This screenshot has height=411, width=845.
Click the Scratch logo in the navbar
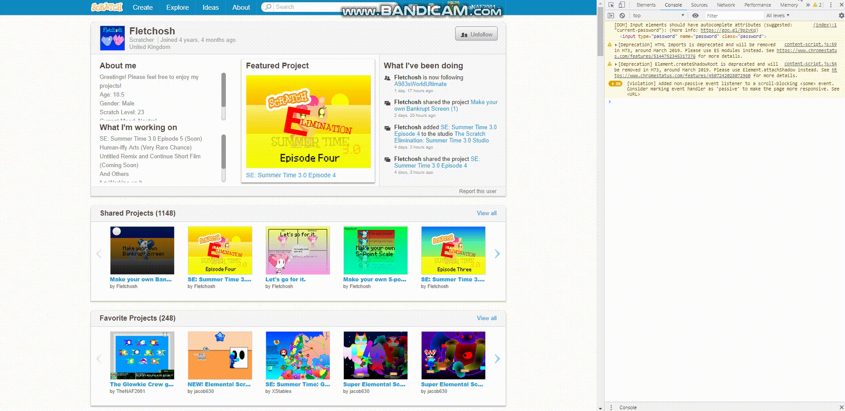(x=107, y=7)
